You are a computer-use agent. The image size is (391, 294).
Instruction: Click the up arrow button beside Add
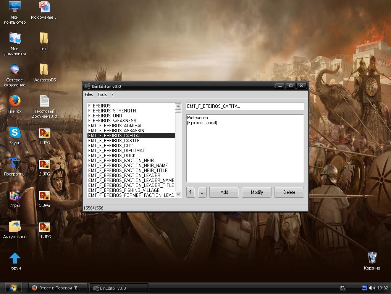(x=191, y=192)
